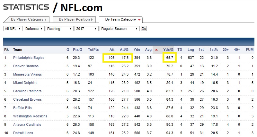Screen dimensions: 257x137
Task: Open the Regular Season dropdown
Action: point(120,29)
